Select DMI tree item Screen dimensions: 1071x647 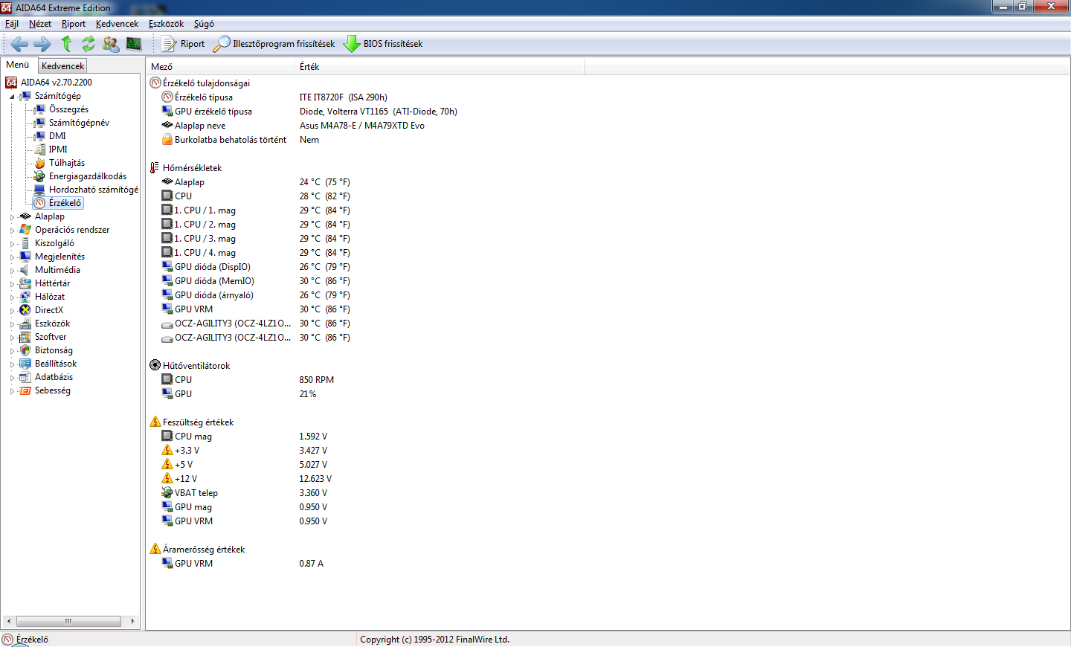(57, 136)
